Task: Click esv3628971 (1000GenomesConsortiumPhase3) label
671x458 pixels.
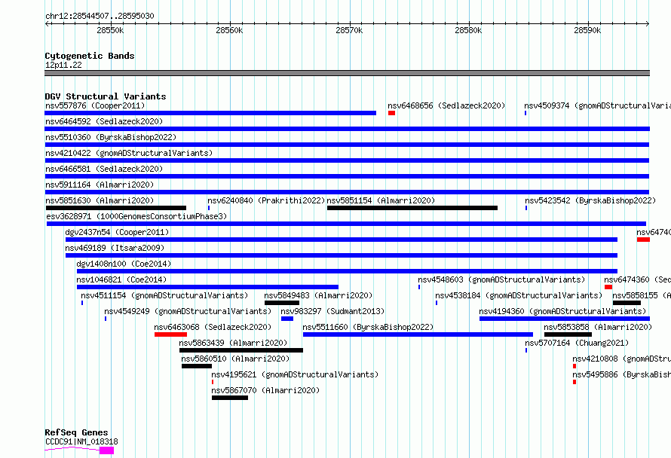Action: pos(136,216)
